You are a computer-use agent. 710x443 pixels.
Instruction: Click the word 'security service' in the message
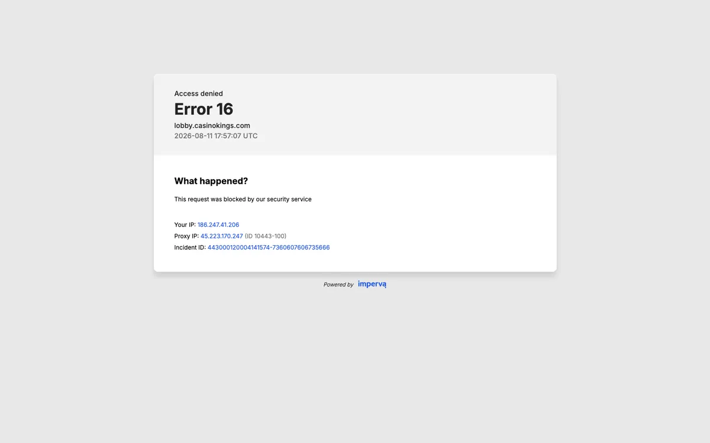tap(289, 200)
